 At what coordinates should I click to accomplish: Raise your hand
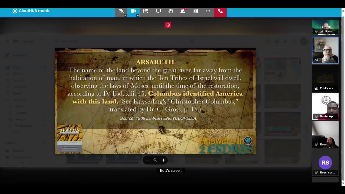coord(171,11)
